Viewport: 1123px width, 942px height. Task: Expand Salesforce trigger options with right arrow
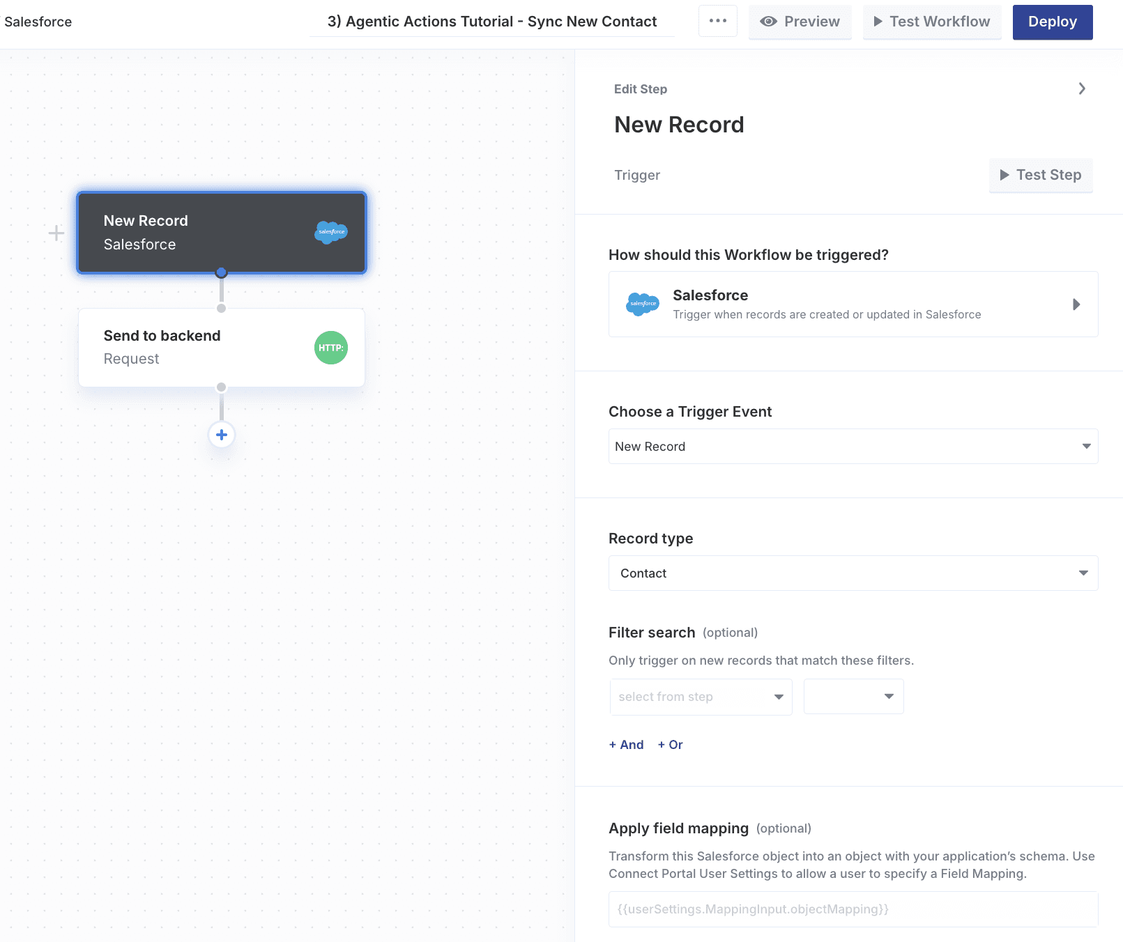pos(1076,304)
